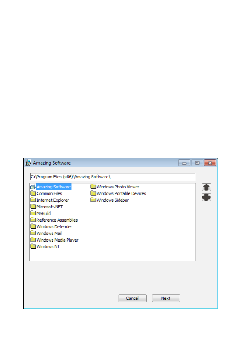Viewport: 242px width, 350px height.
Task: Click the Windows Portable Devices folder icon
Action: (x=93, y=193)
